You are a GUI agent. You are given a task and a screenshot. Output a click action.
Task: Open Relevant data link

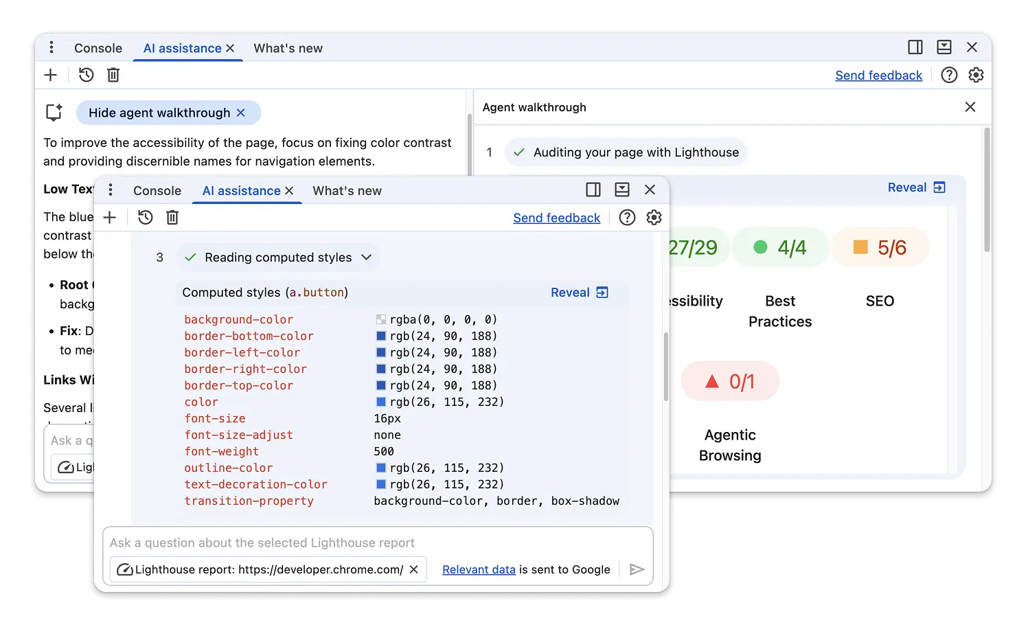479,569
